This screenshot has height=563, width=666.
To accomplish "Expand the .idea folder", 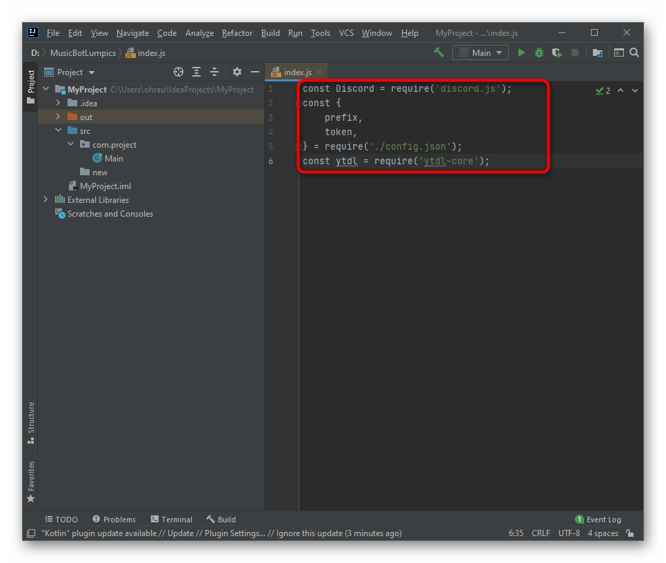I will 59,103.
